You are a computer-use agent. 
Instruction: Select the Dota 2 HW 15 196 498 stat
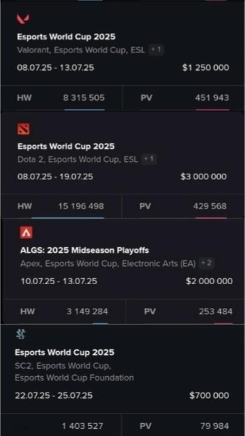tap(61, 206)
